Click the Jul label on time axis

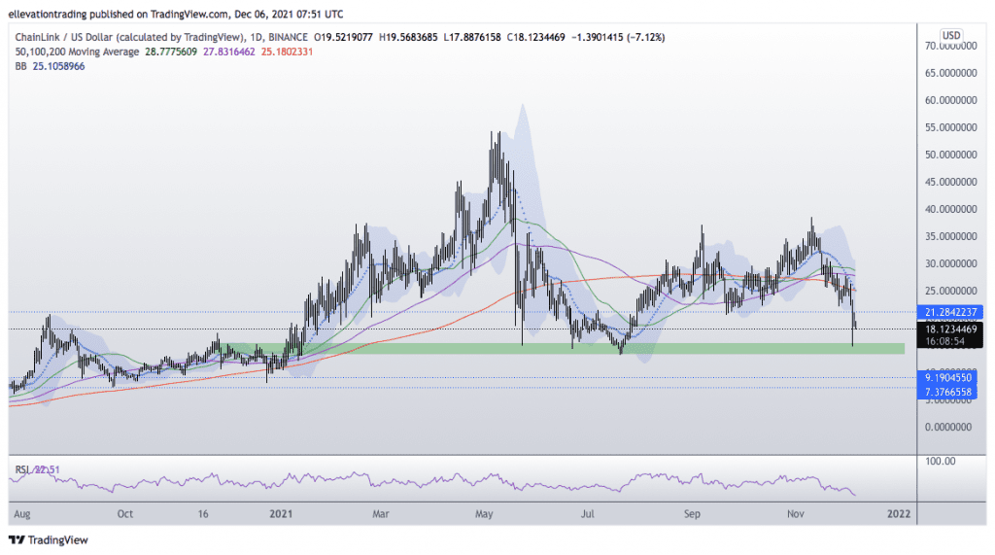[x=588, y=514]
